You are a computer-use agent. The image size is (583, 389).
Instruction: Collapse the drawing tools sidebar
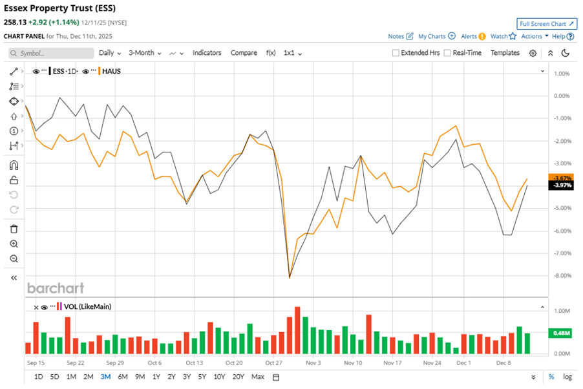coord(14,278)
